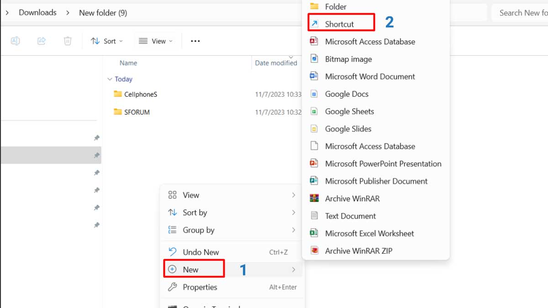Image resolution: width=548 pixels, height=308 pixels.
Task: Choose Microsoft PowerPoint Presentation
Action: click(376, 164)
